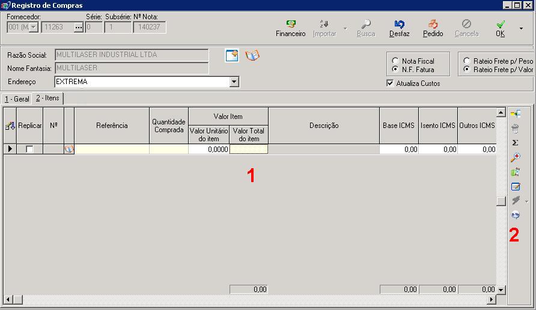Viewport: 536px width, 310px height.
Task: Toggle the Atualiza Custos checkbox
Action: 390,83
